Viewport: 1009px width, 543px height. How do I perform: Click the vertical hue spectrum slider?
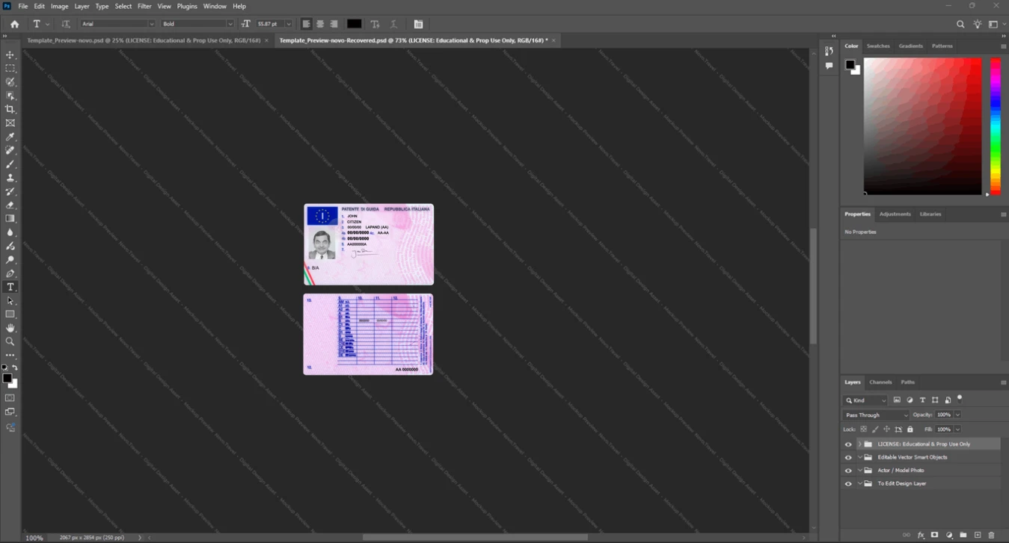[996, 125]
